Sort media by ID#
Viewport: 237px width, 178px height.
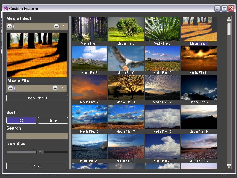click(x=21, y=120)
